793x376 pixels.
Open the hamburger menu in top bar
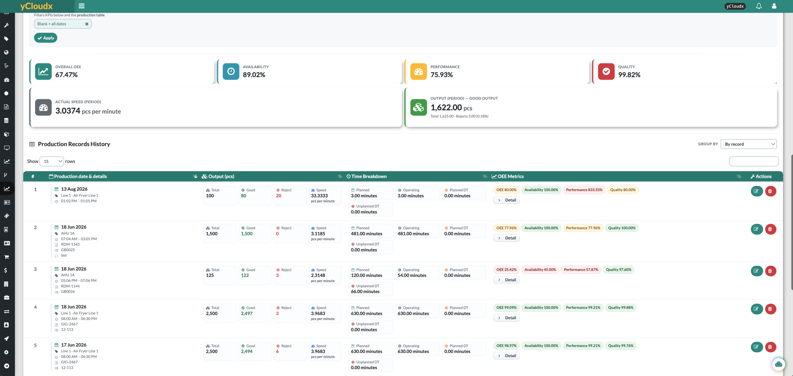point(81,6)
